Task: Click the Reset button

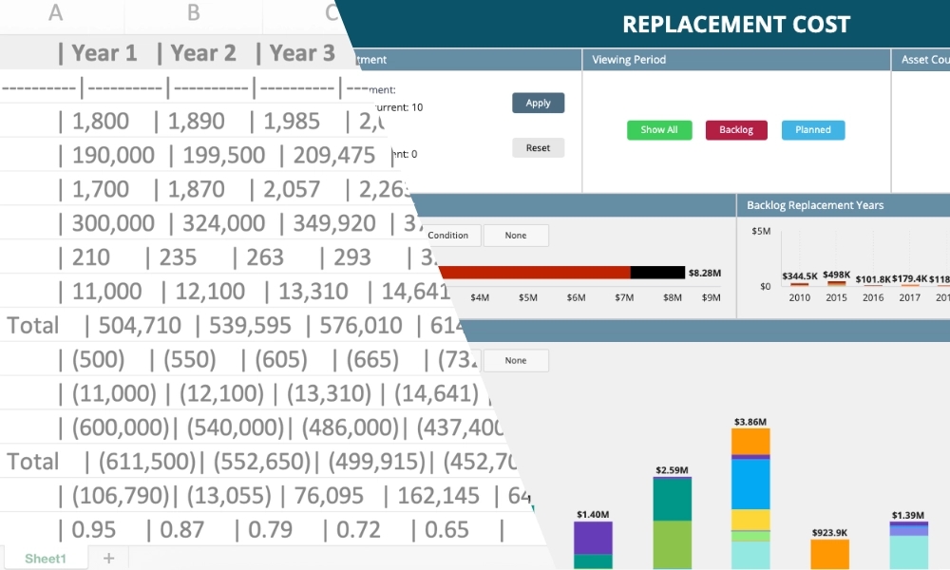Action: pos(538,148)
